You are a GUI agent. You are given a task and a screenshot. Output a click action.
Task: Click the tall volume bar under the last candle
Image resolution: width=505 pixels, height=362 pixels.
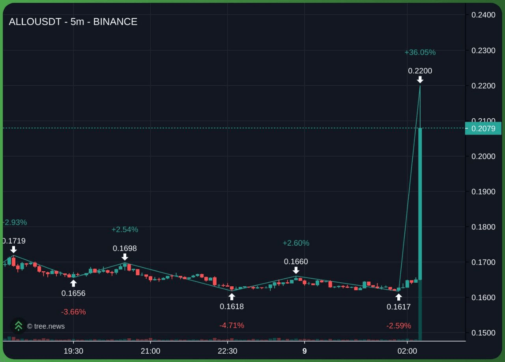point(420,312)
